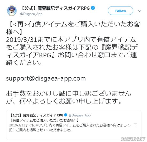Expand the tweet options chevron next to Follow
The image size is (147, 142).
[140, 11]
